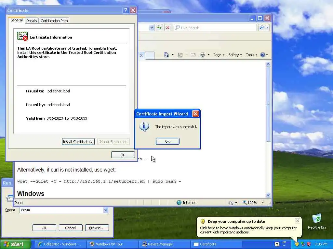Confirm the import success message with OK

[x=167, y=141]
